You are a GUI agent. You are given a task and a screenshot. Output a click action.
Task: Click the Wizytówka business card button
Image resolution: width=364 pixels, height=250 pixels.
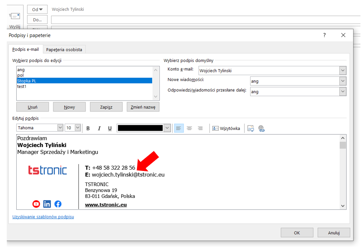tap(226, 128)
